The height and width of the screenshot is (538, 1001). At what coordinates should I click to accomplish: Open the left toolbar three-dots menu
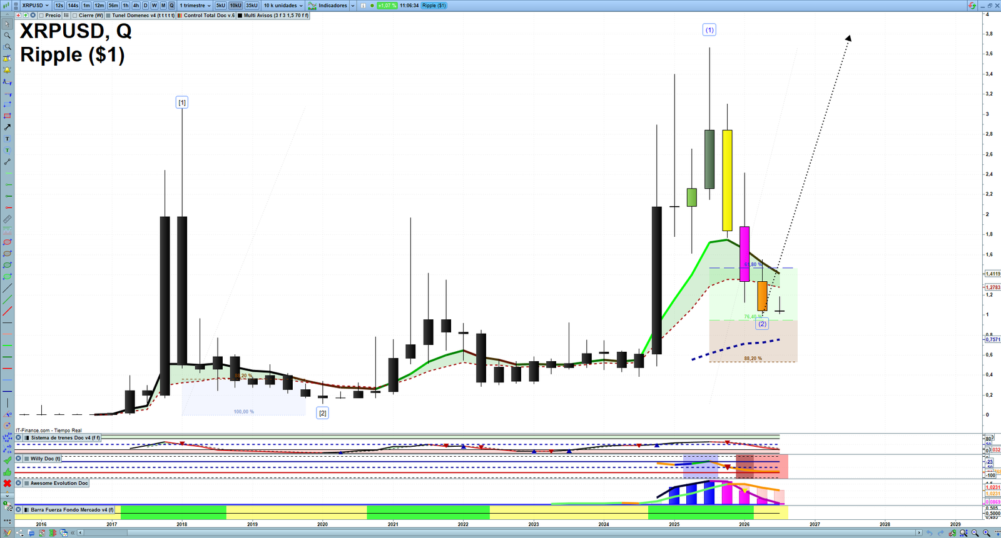(x=7, y=521)
